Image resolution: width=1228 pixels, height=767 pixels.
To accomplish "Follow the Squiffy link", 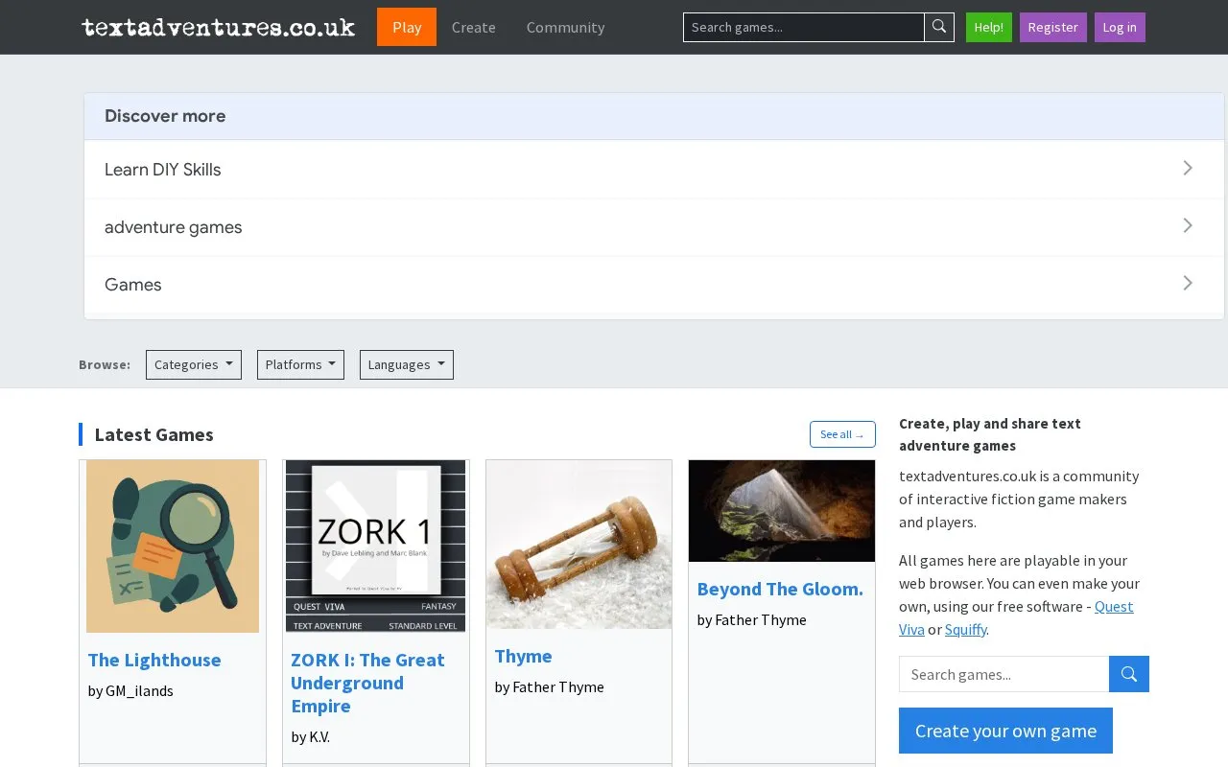I will coord(965,629).
